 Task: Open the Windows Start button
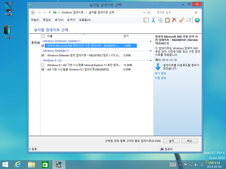[5, 164]
